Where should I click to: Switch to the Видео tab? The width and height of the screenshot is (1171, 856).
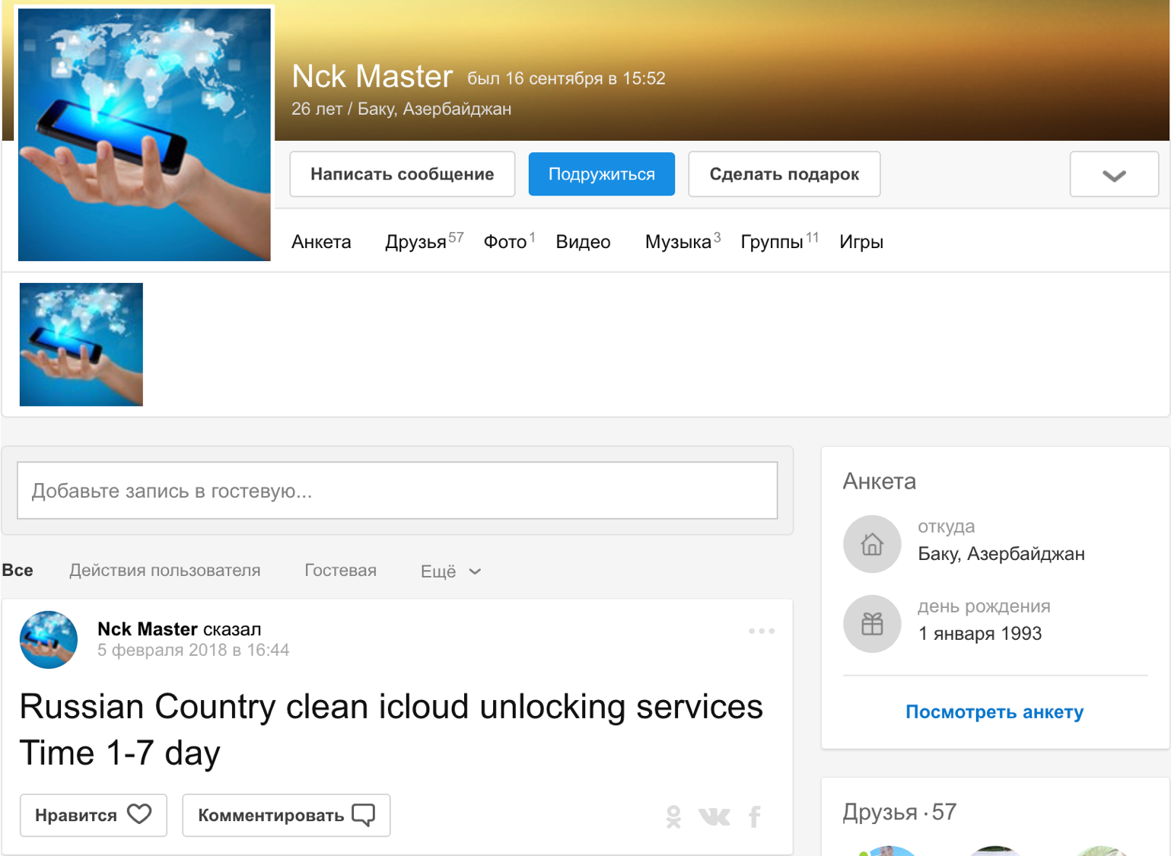click(x=583, y=242)
